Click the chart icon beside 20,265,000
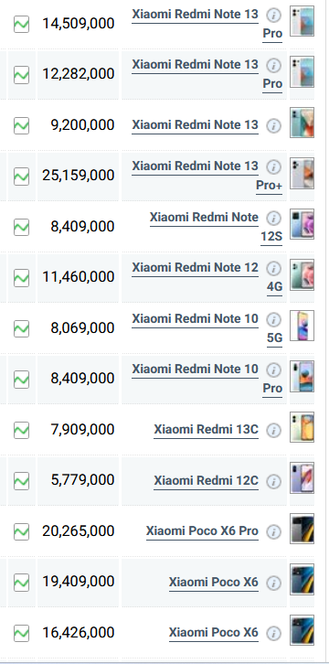The width and height of the screenshot is (329, 664). pos(21,532)
